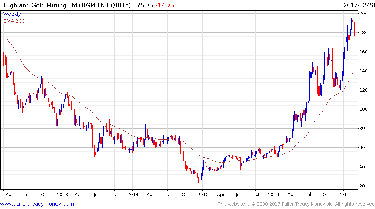The width and height of the screenshot is (375, 209).
Task: Click the 80 price axis label
Action: click(362, 128)
